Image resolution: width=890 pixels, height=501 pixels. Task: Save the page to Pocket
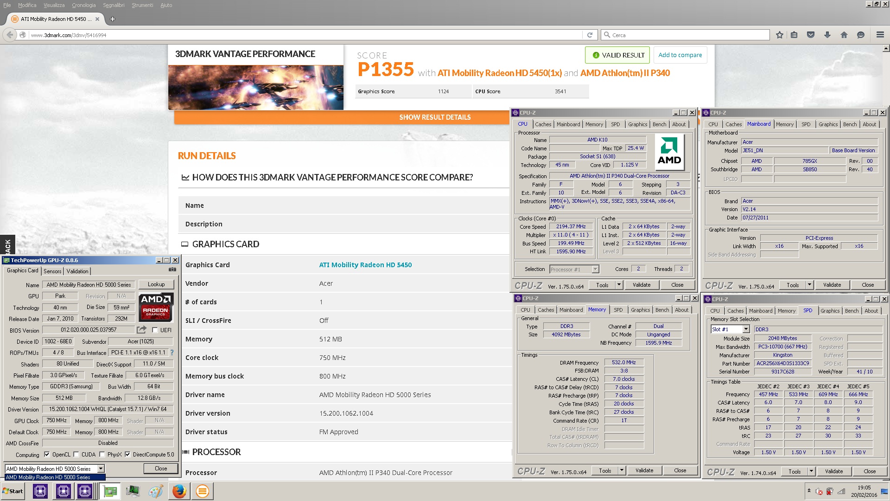tap(811, 35)
